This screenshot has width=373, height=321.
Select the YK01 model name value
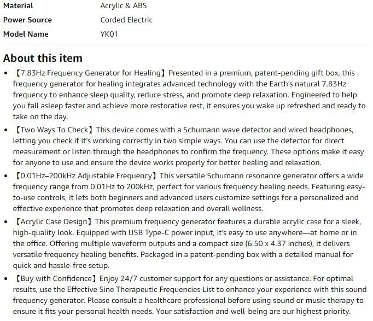click(x=109, y=34)
